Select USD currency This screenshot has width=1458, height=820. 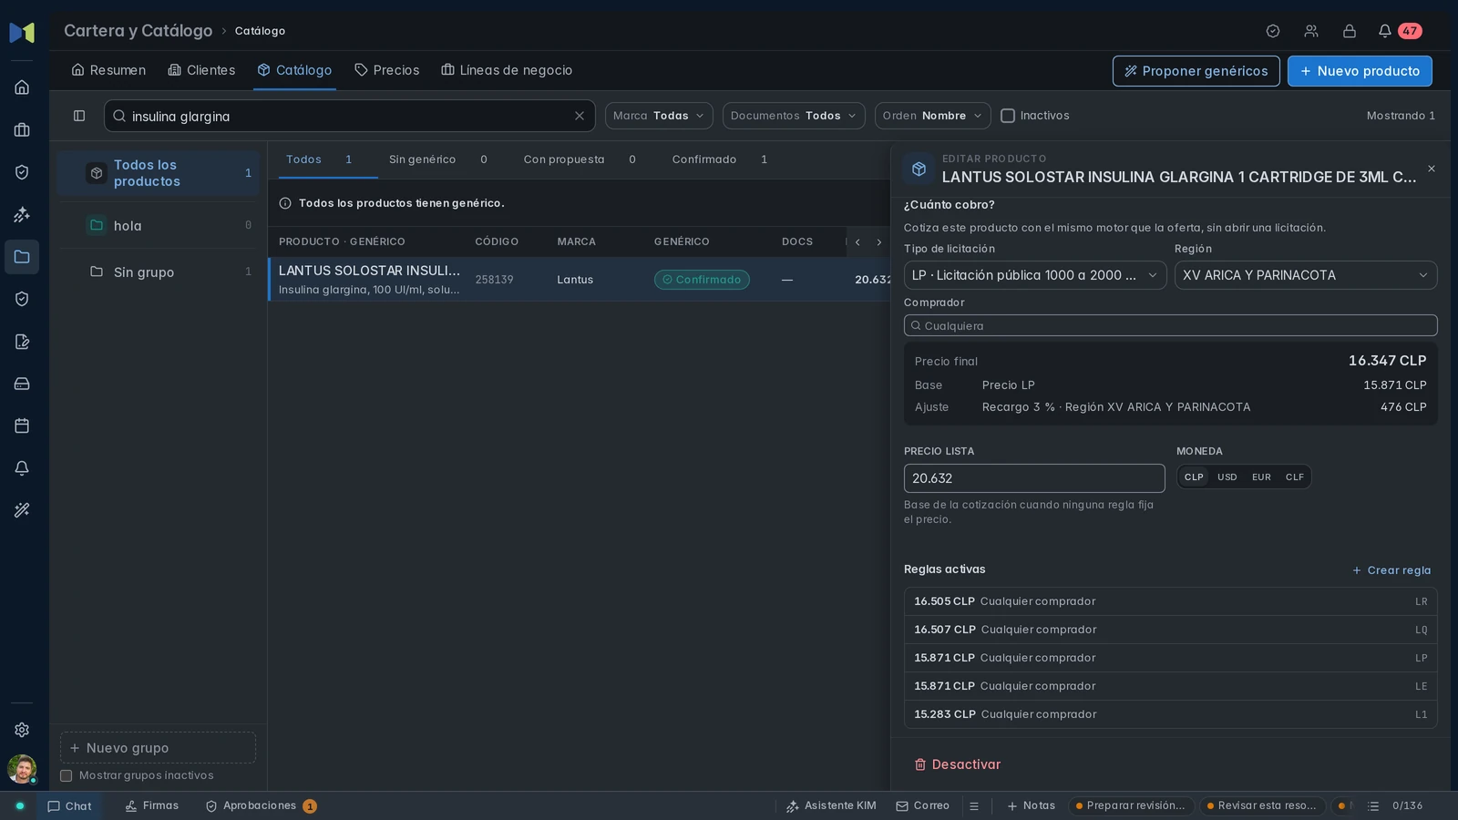[1227, 477]
